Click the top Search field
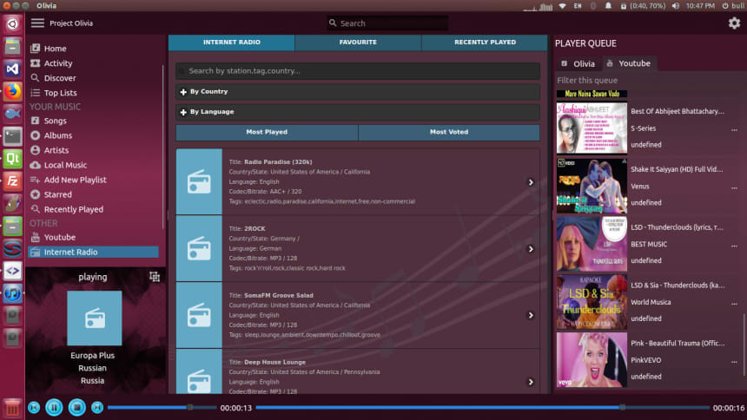 (387, 23)
